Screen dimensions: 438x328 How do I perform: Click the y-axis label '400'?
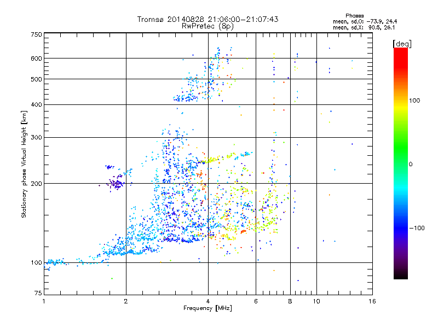[x=36, y=104]
